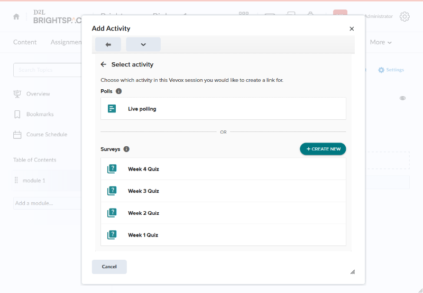Image resolution: width=423 pixels, height=293 pixels.
Task: Click the Week 1 Quiz survey icon
Action: pos(112,235)
